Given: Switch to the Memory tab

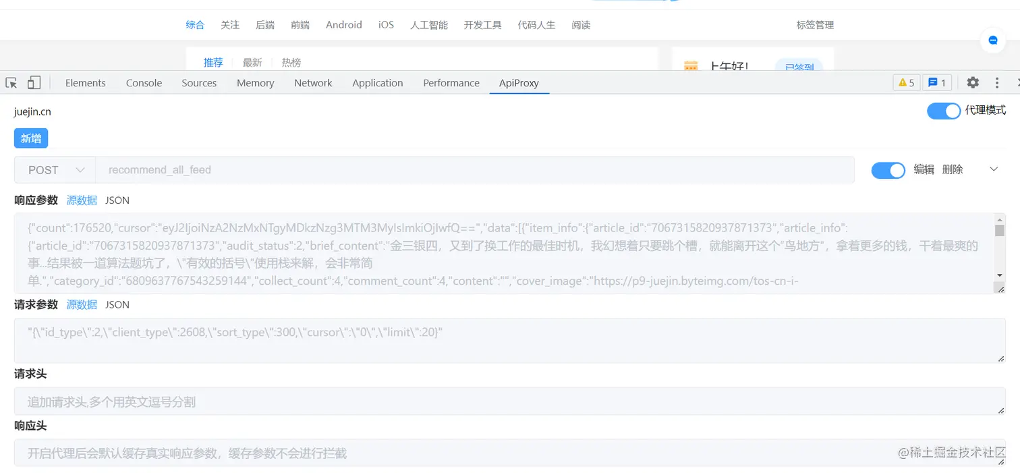Looking at the screenshot, I should coord(255,83).
